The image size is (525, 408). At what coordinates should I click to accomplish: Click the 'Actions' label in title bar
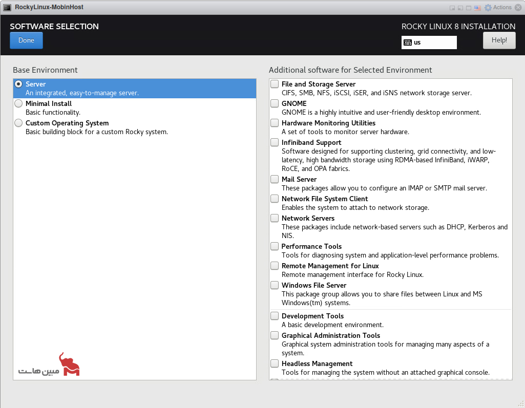click(x=502, y=7)
